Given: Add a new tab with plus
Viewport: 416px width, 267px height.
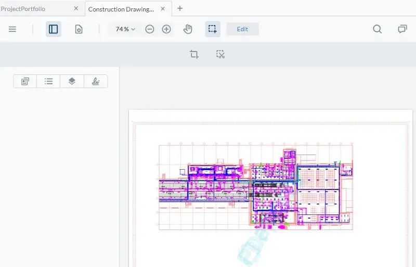Looking at the screenshot, I should [180, 8].
